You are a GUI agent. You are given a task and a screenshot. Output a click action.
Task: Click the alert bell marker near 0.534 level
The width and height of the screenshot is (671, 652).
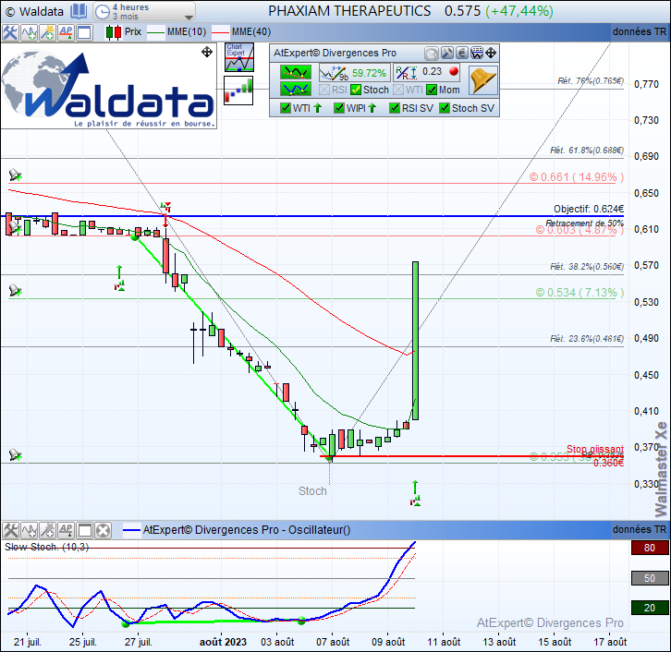point(15,290)
